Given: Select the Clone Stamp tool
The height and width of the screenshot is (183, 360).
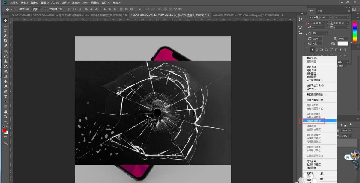Looking at the screenshot, I should (x=5, y=61).
